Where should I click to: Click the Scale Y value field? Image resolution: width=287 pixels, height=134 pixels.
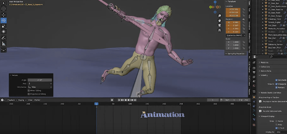pos(233,45)
